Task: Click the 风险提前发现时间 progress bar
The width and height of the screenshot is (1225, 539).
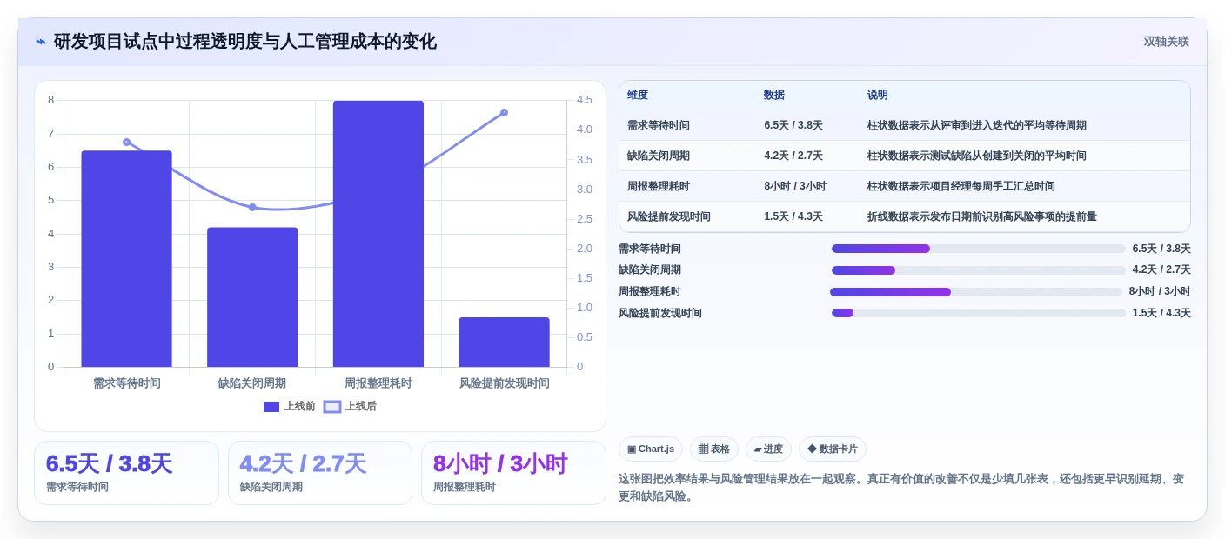Action: (978, 313)
